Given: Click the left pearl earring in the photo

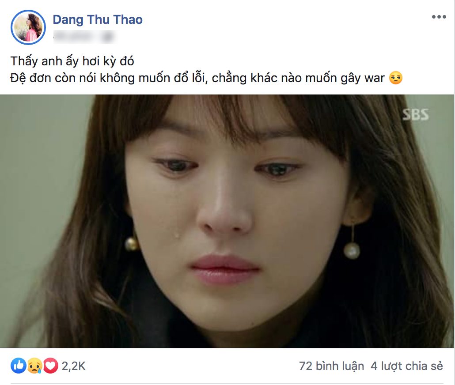Looking at the screenshot, I should (132, 243).
